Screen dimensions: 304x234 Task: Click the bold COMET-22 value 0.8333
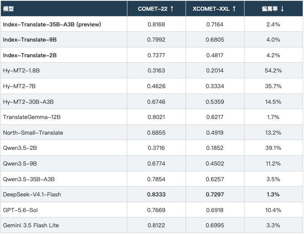point(156,195)
